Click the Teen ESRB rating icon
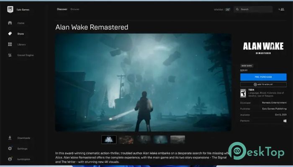This screenshot has width=293, height=167. click(243, 93)
